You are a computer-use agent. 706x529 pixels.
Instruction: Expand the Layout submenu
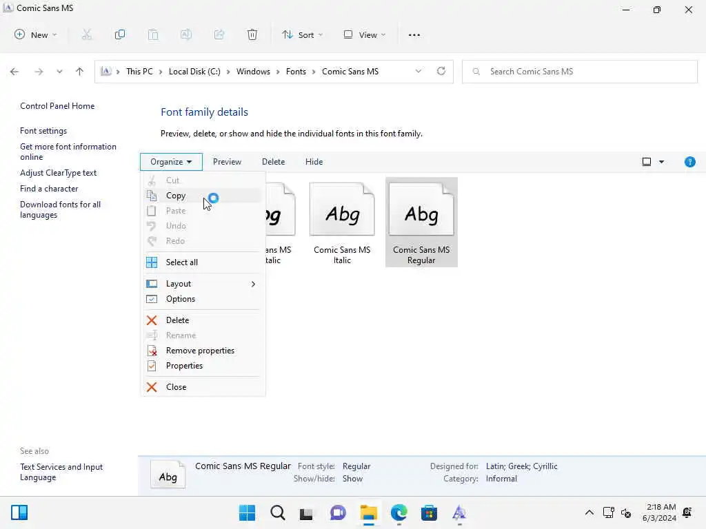[x=203, y=284]
